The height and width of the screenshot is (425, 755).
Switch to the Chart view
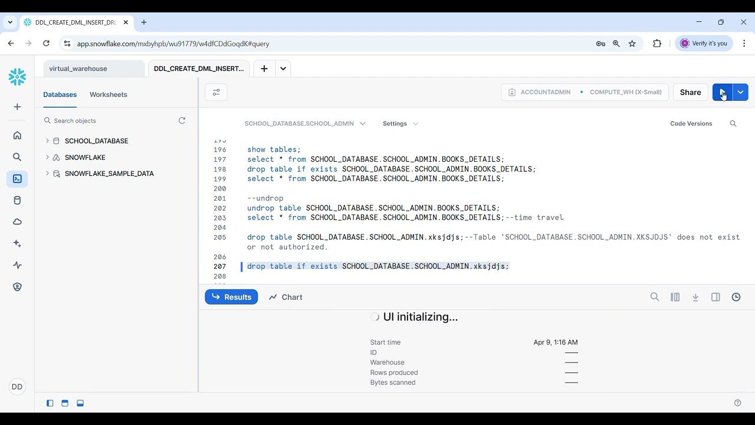(285, 297)
